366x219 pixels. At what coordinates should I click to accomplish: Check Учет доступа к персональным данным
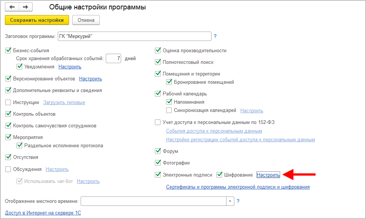(158, 122)
